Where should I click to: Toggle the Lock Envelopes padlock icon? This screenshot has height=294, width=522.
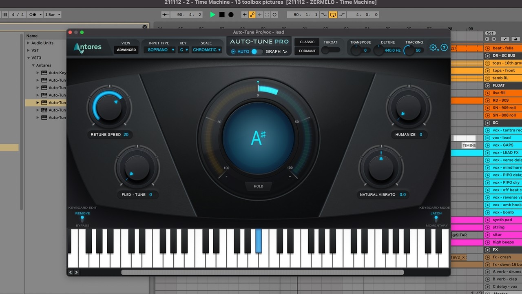point(517,39)
